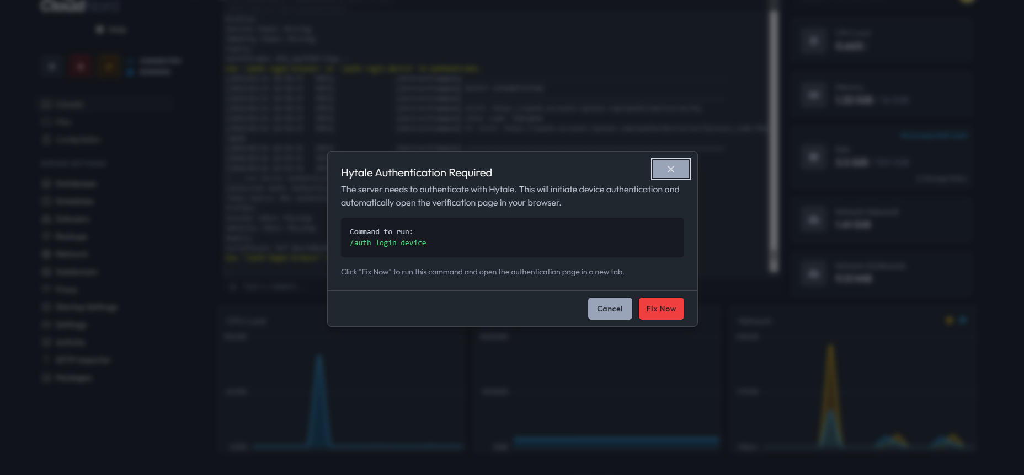The height and width of the screenshot is (475, 1024).
Task: Click the Network sidebar icon
Action: [x=46, y=254]
